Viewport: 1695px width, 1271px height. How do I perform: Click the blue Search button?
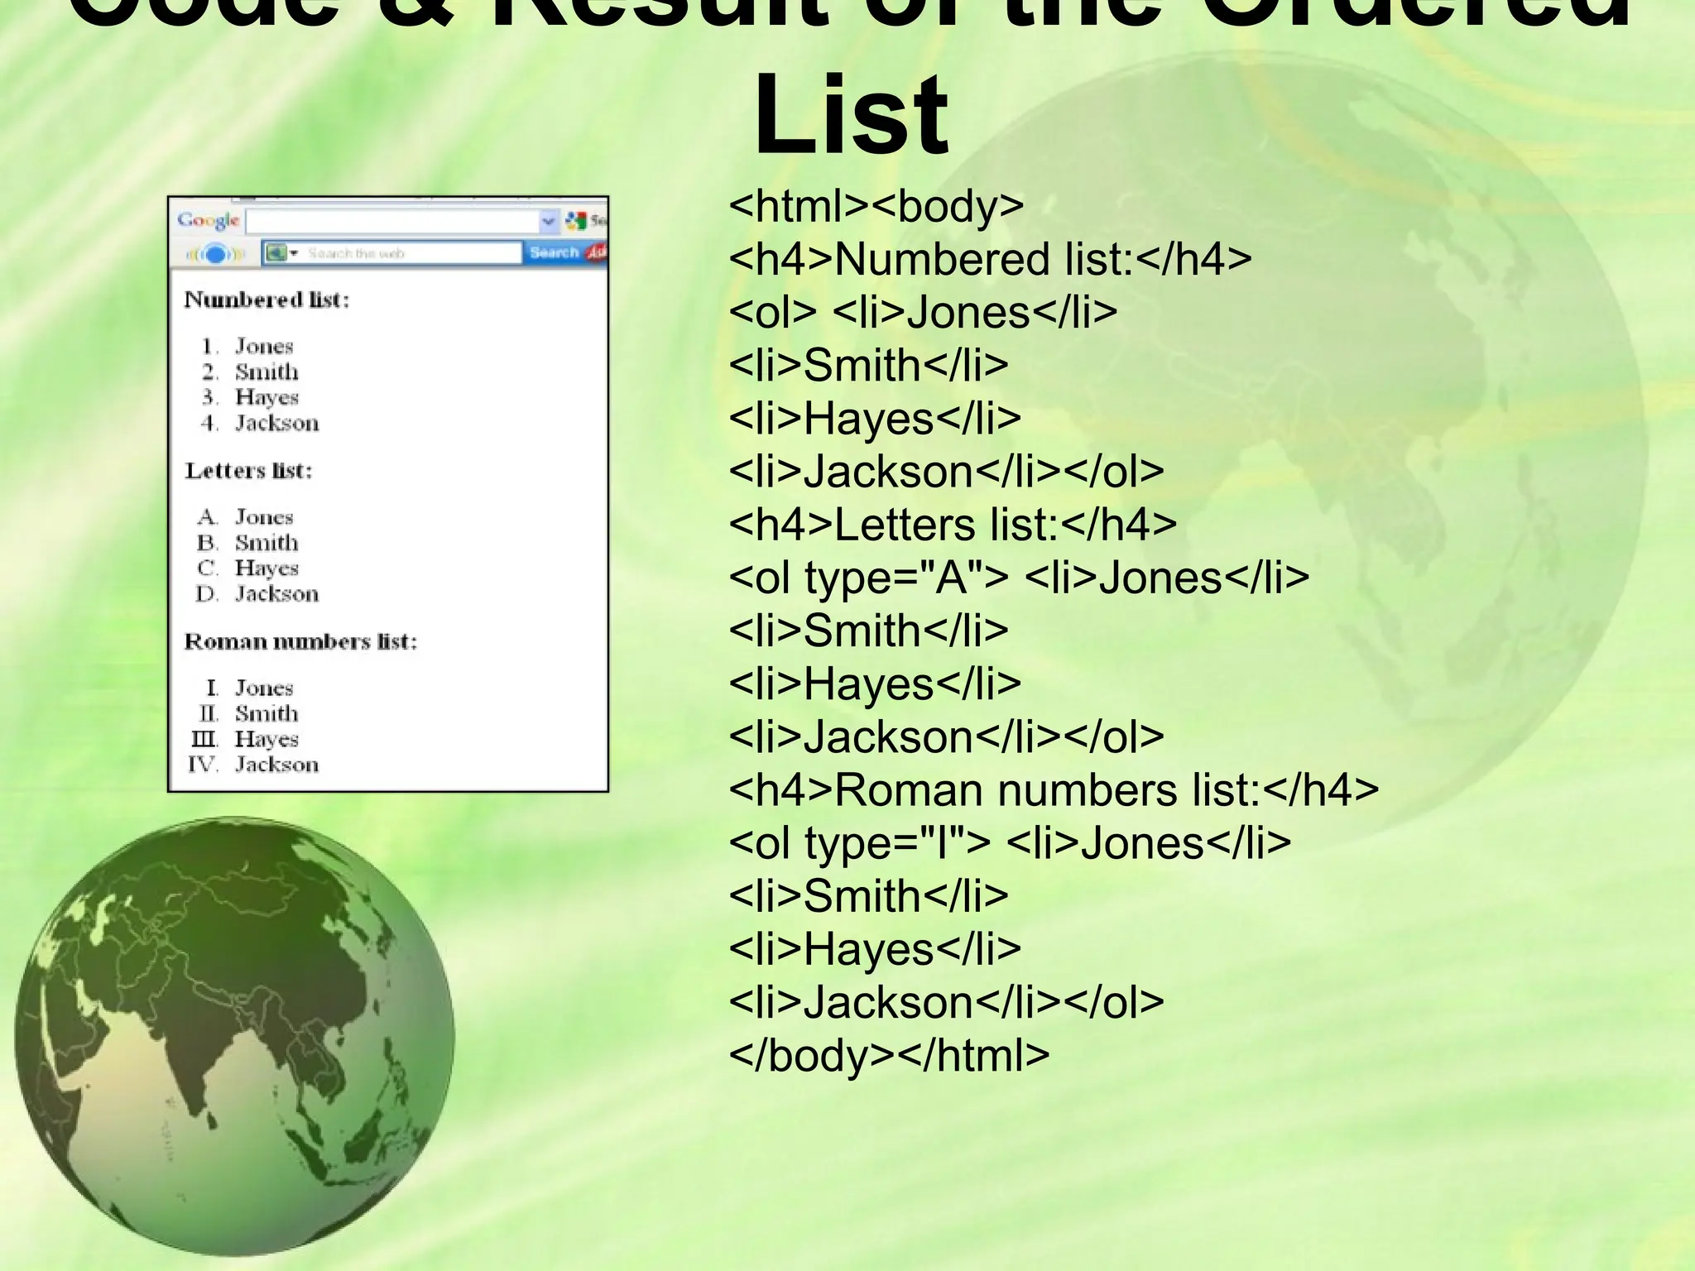point(554,252)
